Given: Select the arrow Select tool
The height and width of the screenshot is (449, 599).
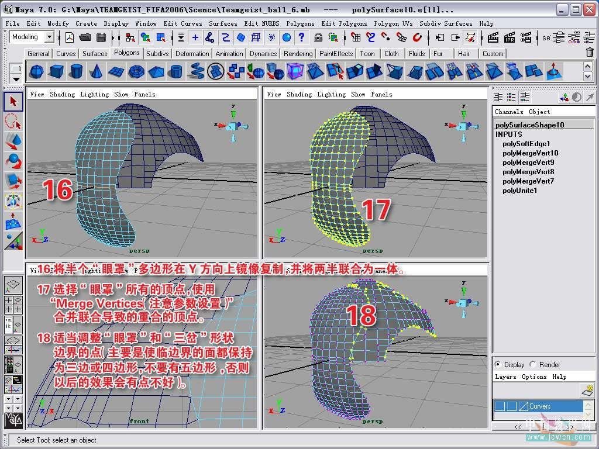Looking at the screenshot, I should (13, 102).
